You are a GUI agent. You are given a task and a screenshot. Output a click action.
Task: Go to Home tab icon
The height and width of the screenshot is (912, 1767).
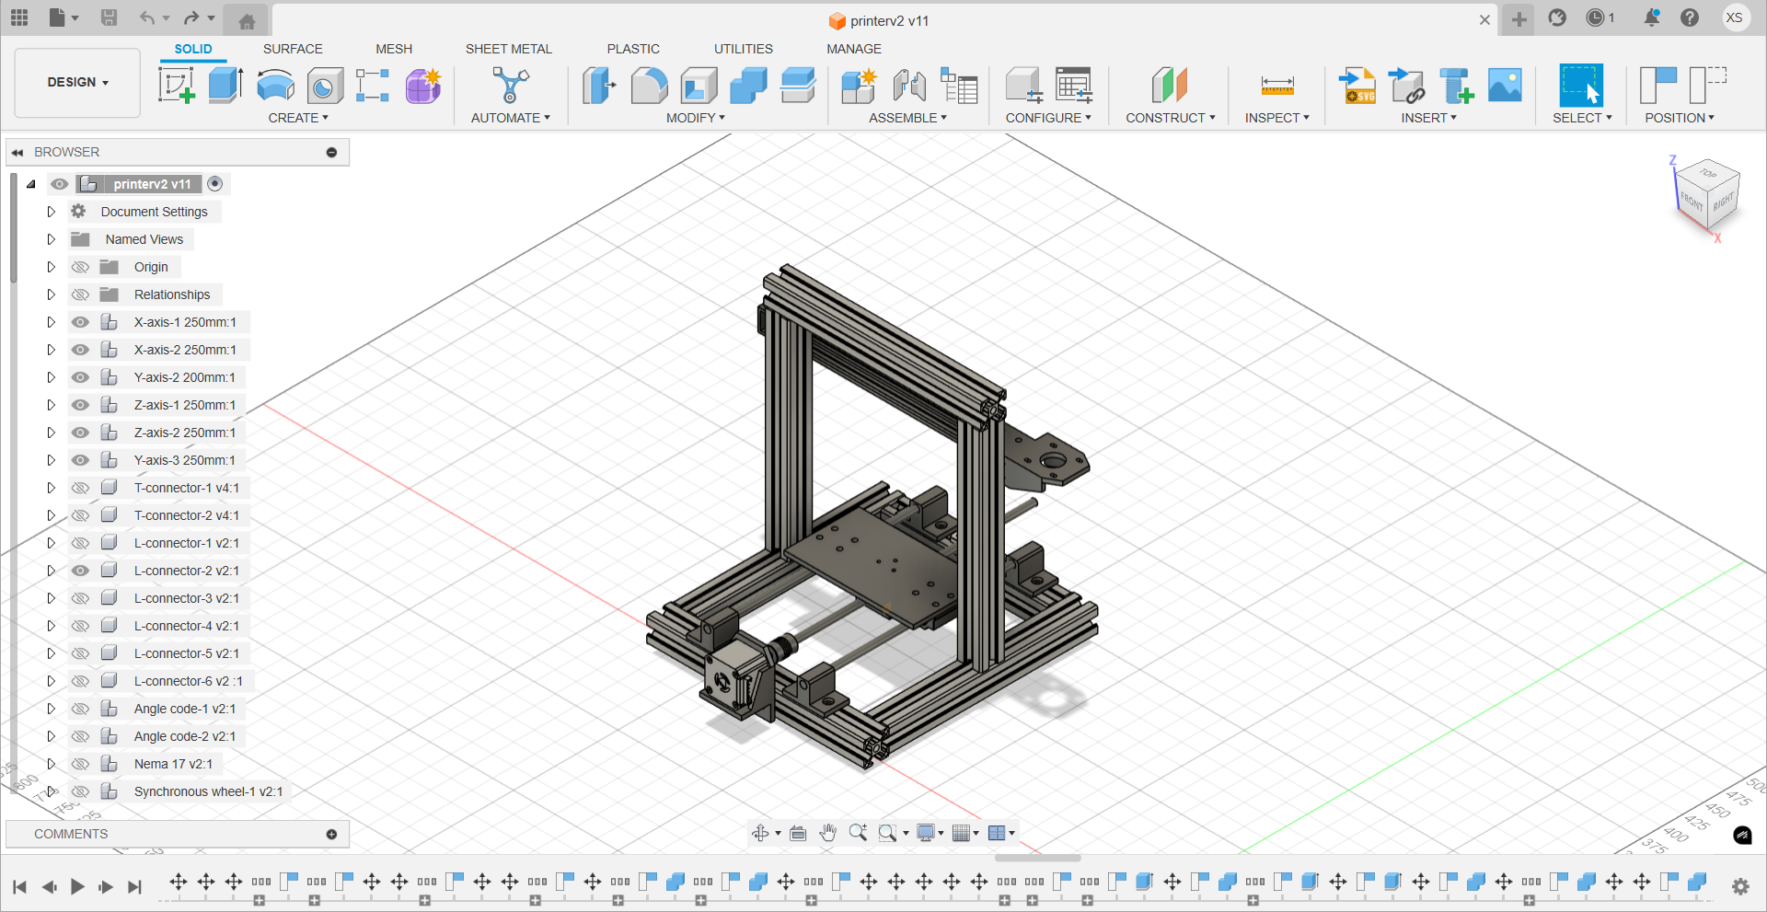click(x=247, y=20)
